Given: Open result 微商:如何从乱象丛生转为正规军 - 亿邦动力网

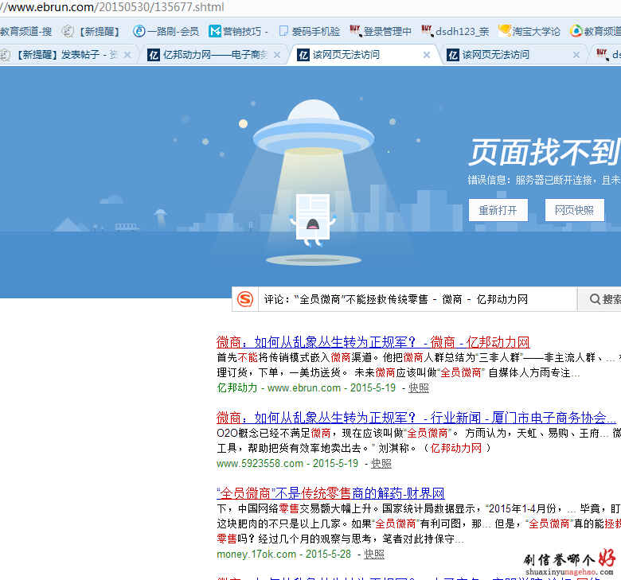Looking at the screenshot, I should (x=373, y=342).
